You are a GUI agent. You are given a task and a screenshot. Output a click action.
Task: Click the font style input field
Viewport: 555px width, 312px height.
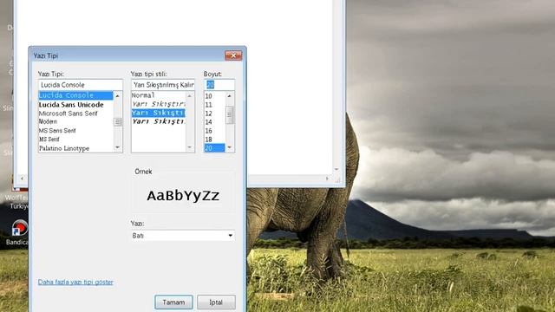click(x=163, y=85)
